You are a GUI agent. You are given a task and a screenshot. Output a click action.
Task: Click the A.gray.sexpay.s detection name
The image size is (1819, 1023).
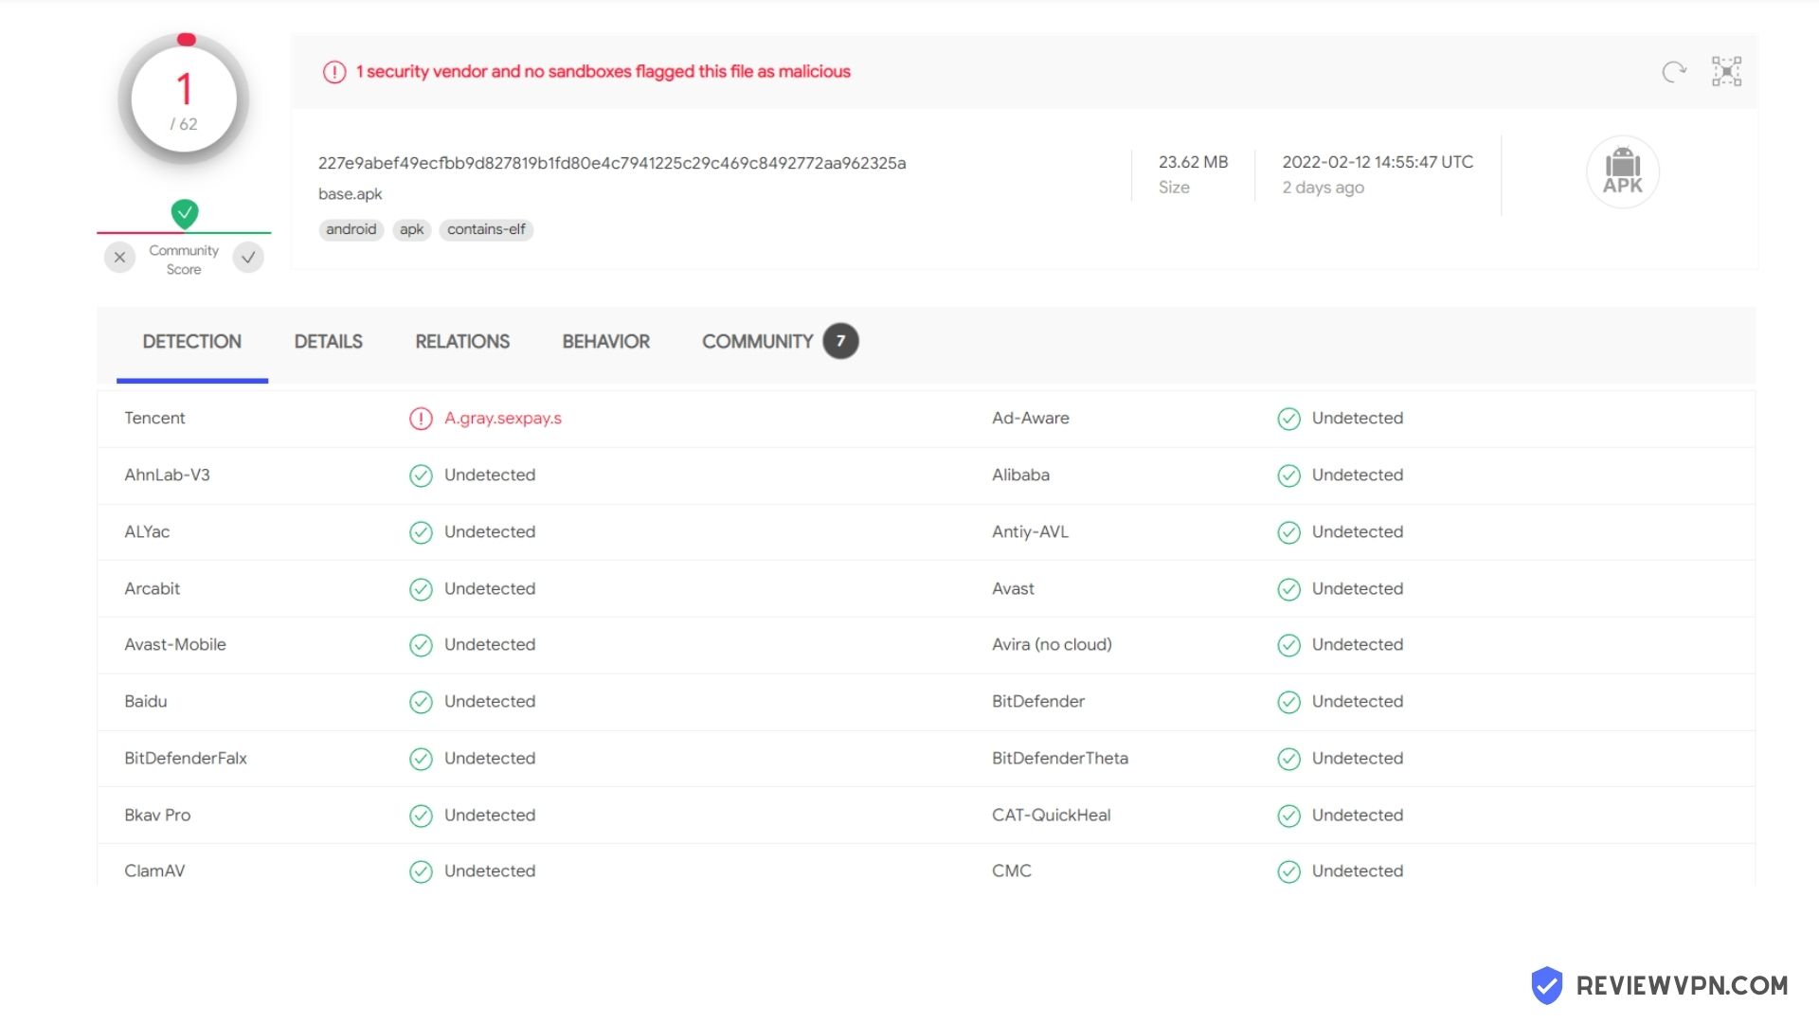(x=503, y=419)
